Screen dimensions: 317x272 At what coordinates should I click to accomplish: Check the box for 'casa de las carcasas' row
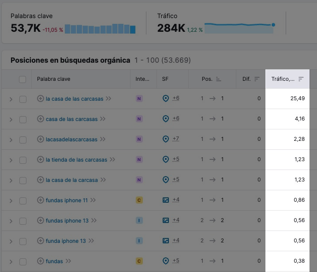pyautogui.click(x=22, y=119)
